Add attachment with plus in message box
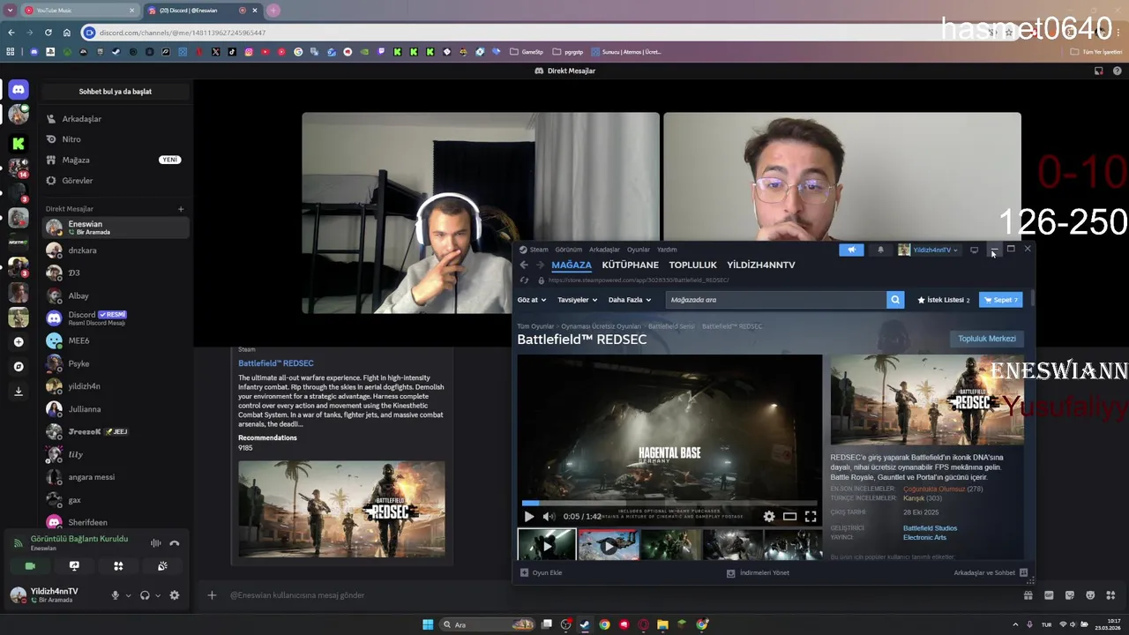Image resolution: width=1129 pixels, height=635 pixels. tap(212, 595)
